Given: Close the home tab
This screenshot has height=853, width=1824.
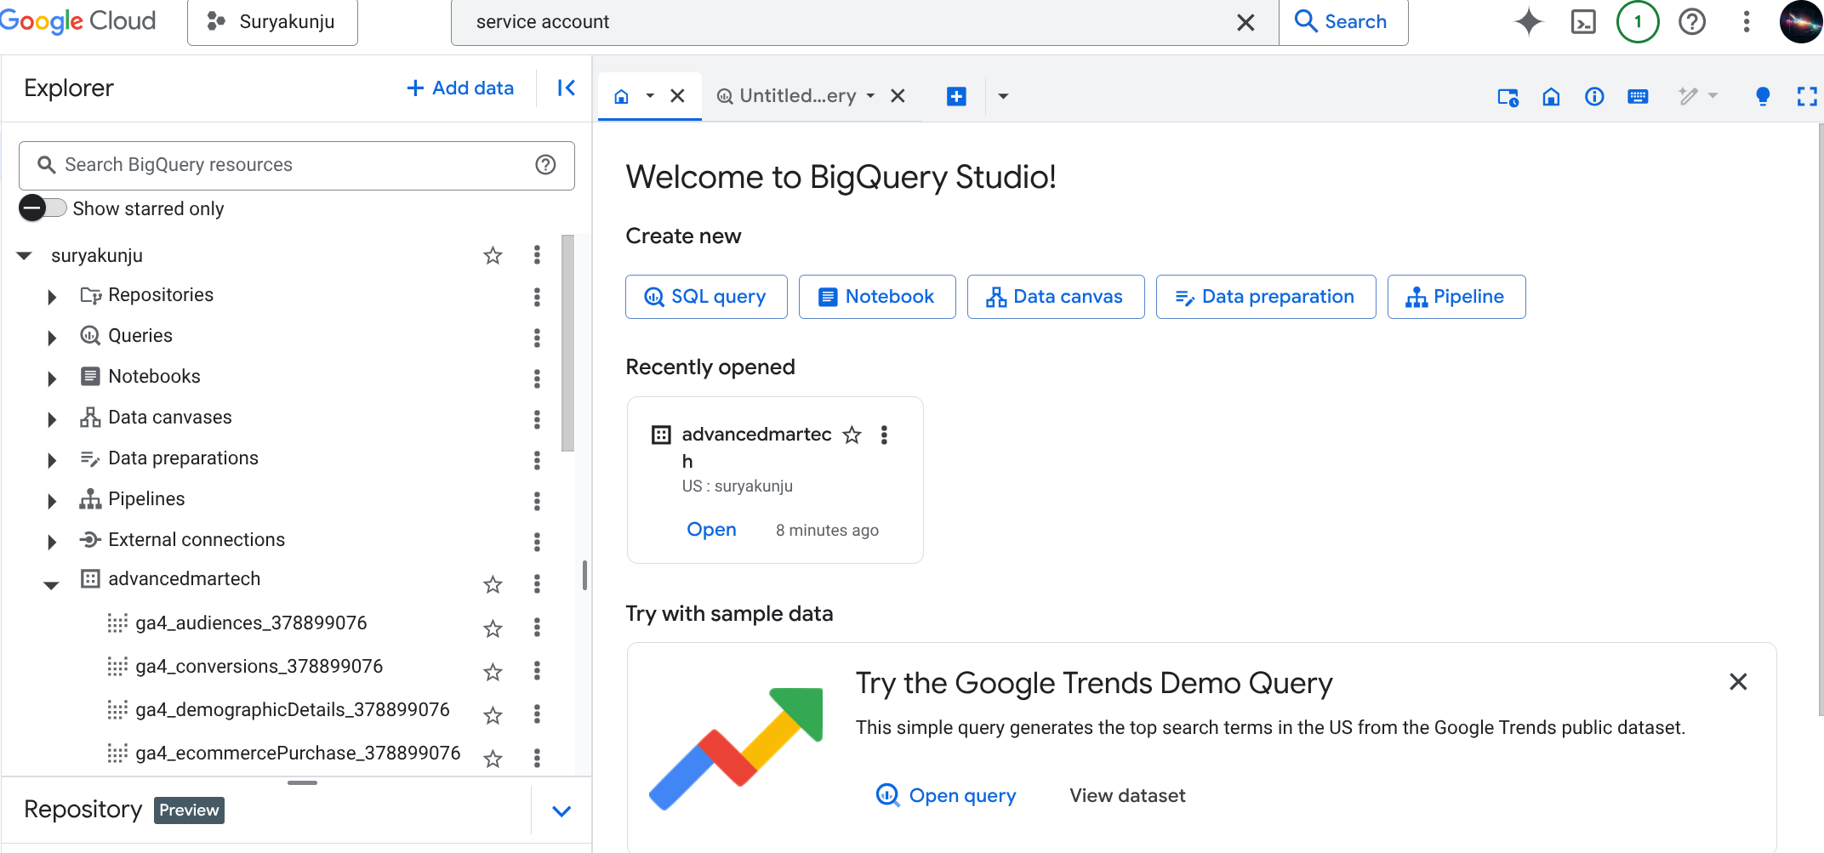Looking at the screenshot, I should [677, 96].
